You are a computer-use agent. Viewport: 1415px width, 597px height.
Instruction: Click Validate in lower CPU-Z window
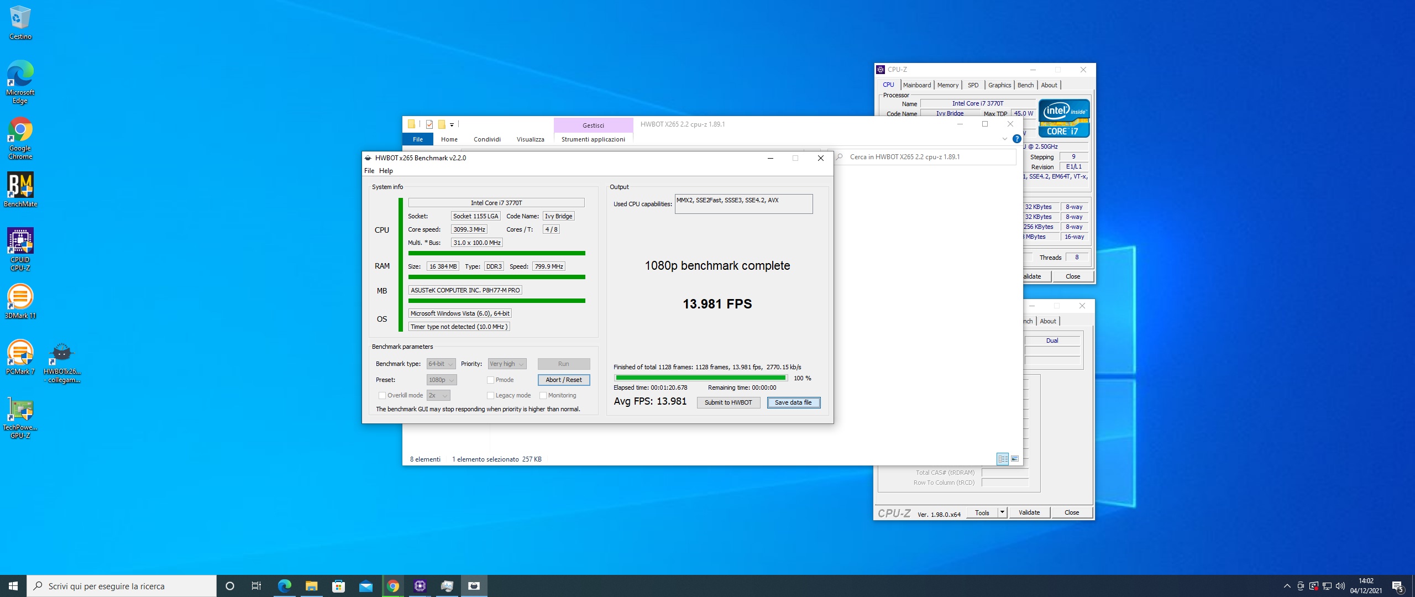click(1029, 512)
